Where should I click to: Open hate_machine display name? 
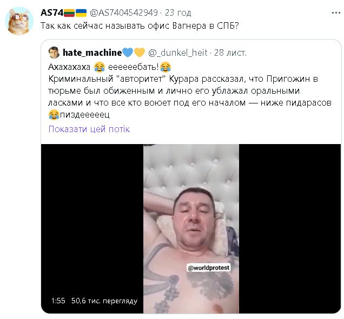92,53
